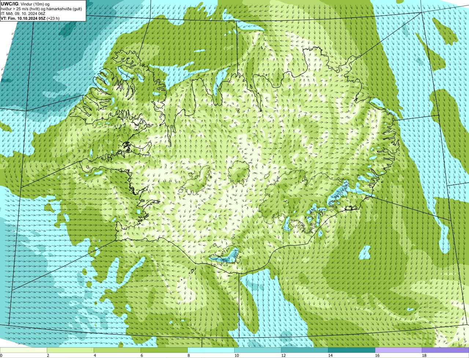Viewport: 469px width, 358px height.
Task: Click the purple above-18 m/s legend swatch
Action: click(446, 350)
